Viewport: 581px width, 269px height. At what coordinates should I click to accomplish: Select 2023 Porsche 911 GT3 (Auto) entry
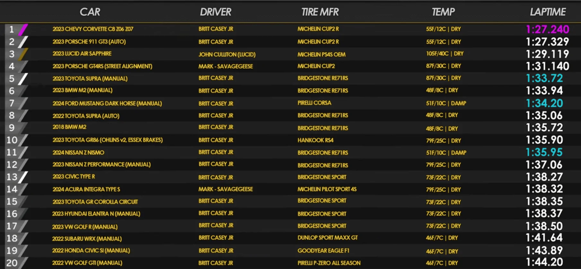pyautogui.click(x=89, y=42)
